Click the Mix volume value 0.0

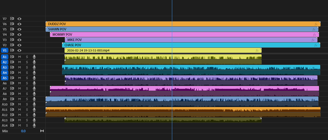click(23, 131)
